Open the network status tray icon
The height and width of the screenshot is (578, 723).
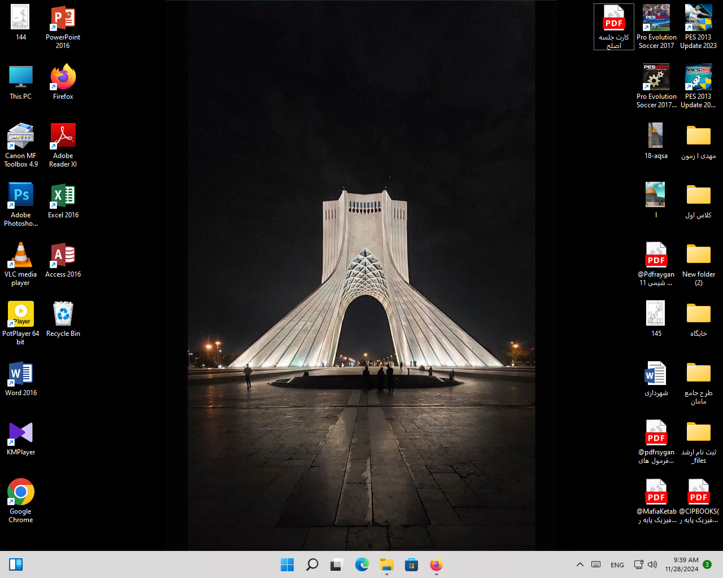pyautogui.click(x=639, y=564)
